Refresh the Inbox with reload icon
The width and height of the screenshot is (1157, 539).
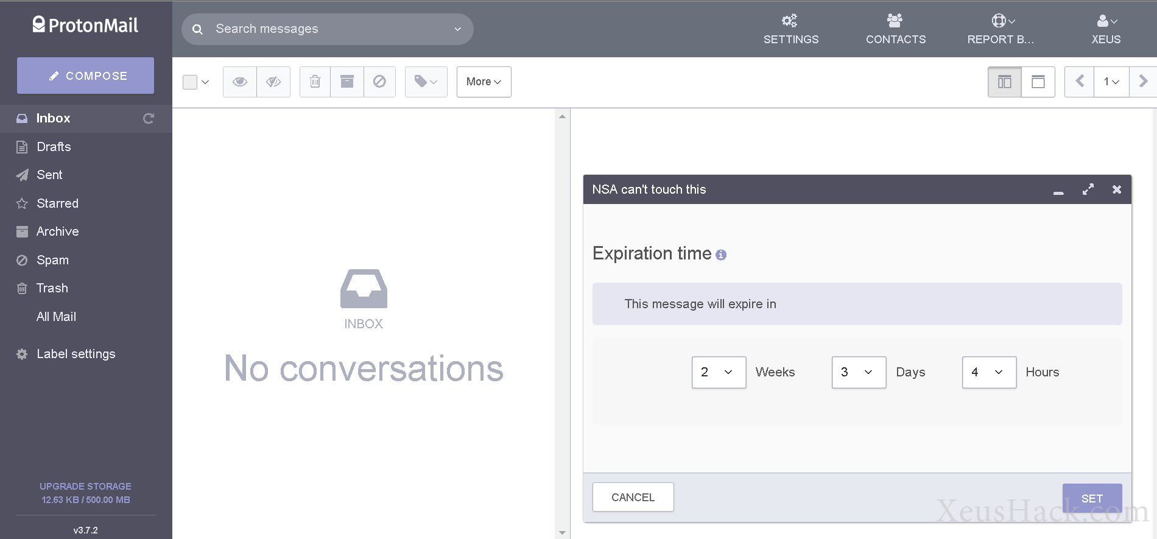coord(148,118)
